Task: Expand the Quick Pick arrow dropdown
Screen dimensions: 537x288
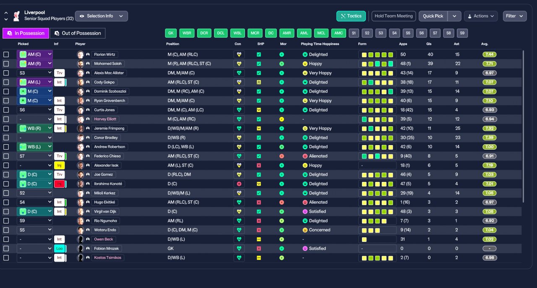Action: coord(454,16)
